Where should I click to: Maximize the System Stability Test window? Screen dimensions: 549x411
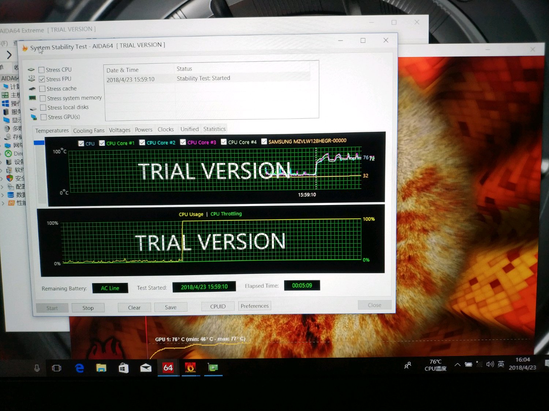363,40
